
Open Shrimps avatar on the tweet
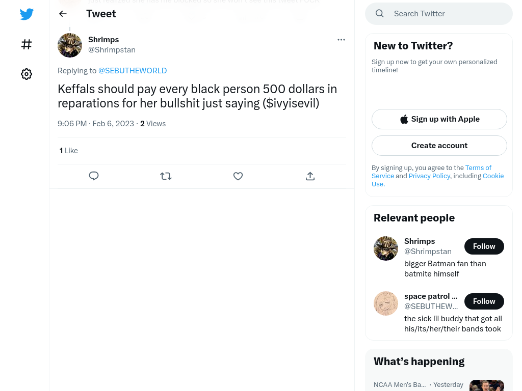(70, 45)
